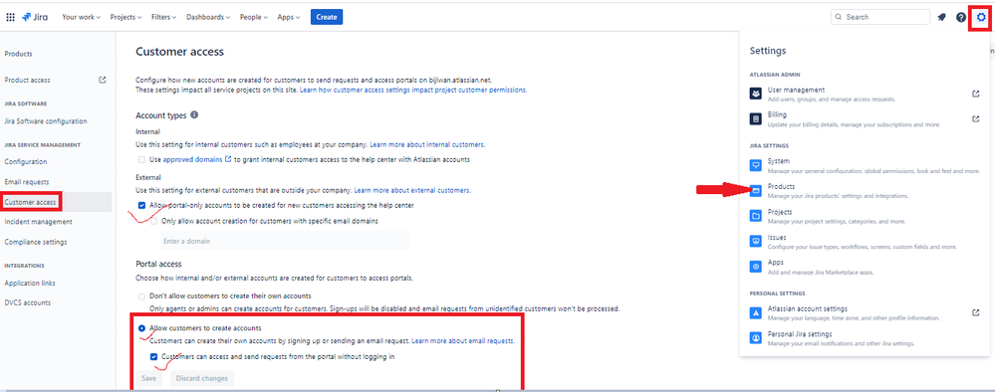Click the blue Create button

tap(327, 17)
